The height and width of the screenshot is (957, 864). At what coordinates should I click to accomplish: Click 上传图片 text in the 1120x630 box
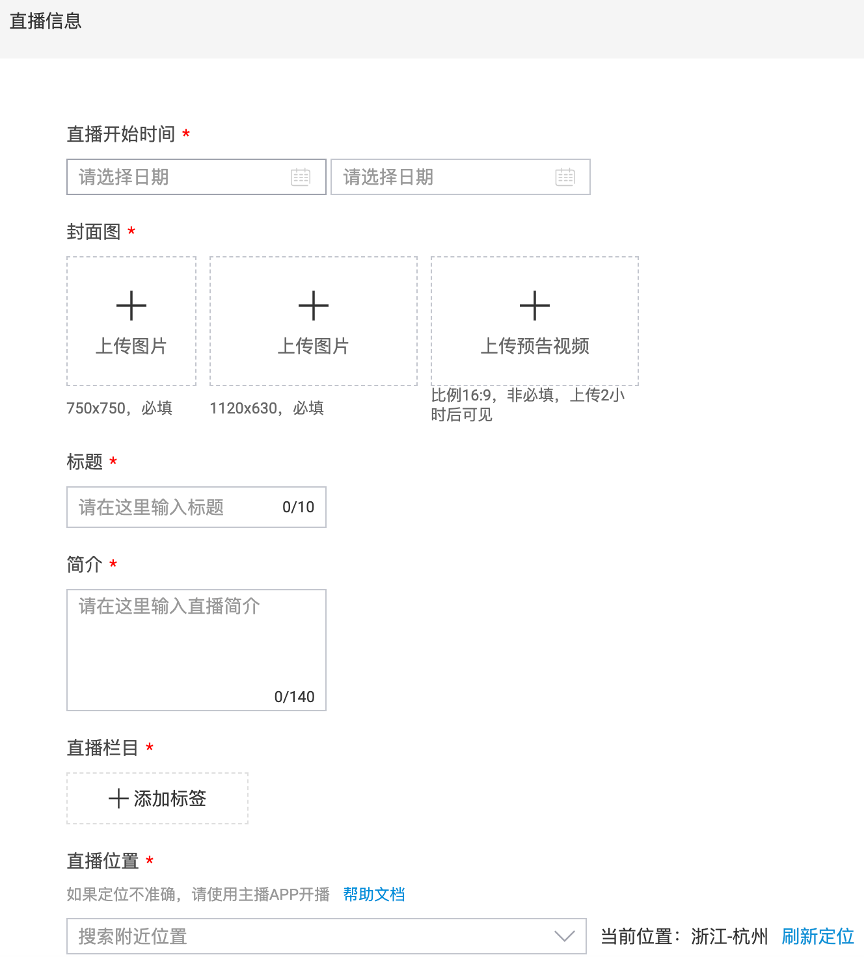[x=314, y=346]
